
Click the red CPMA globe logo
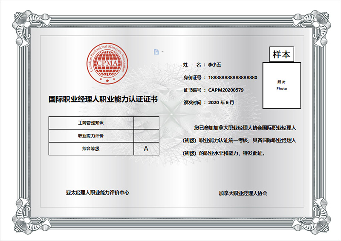coord(107,63)
